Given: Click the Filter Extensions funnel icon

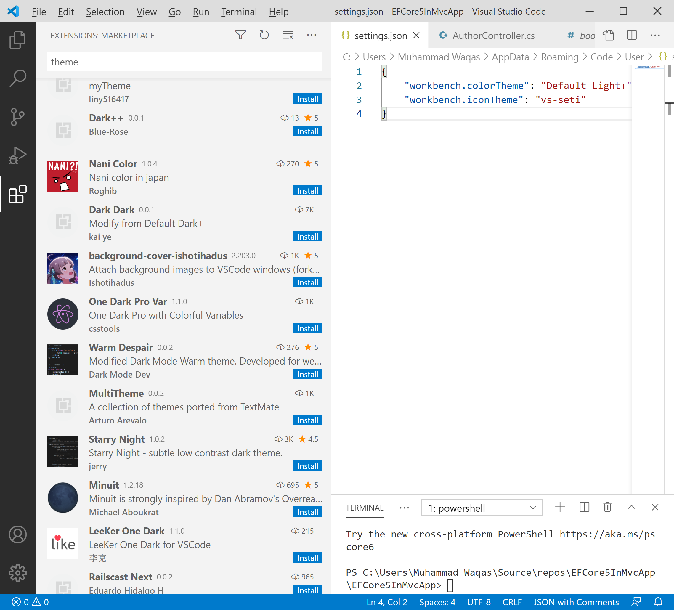Looking at the screenshot, I should coord(240,35).
